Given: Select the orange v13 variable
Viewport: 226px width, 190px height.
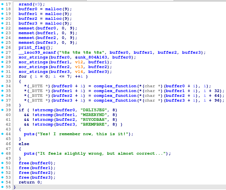Looking at the screenshot, I should coord(79,67).
